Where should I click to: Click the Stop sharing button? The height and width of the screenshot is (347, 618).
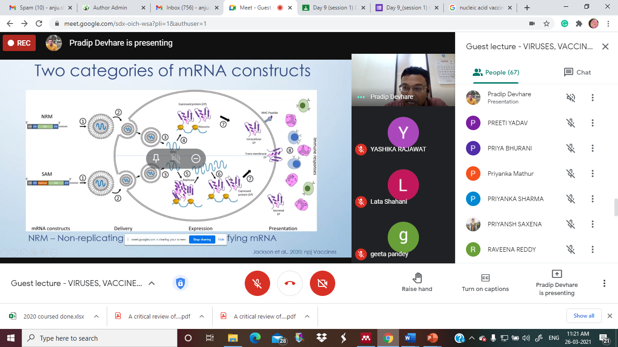coord(202,239)
